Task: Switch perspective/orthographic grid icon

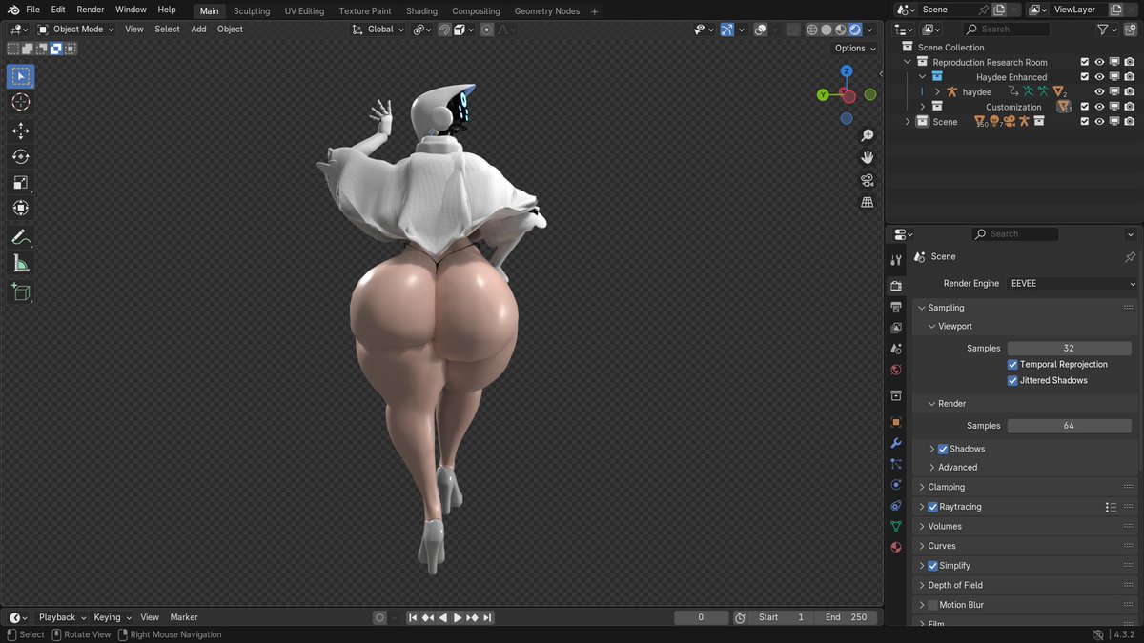Action: click(867, 202)
